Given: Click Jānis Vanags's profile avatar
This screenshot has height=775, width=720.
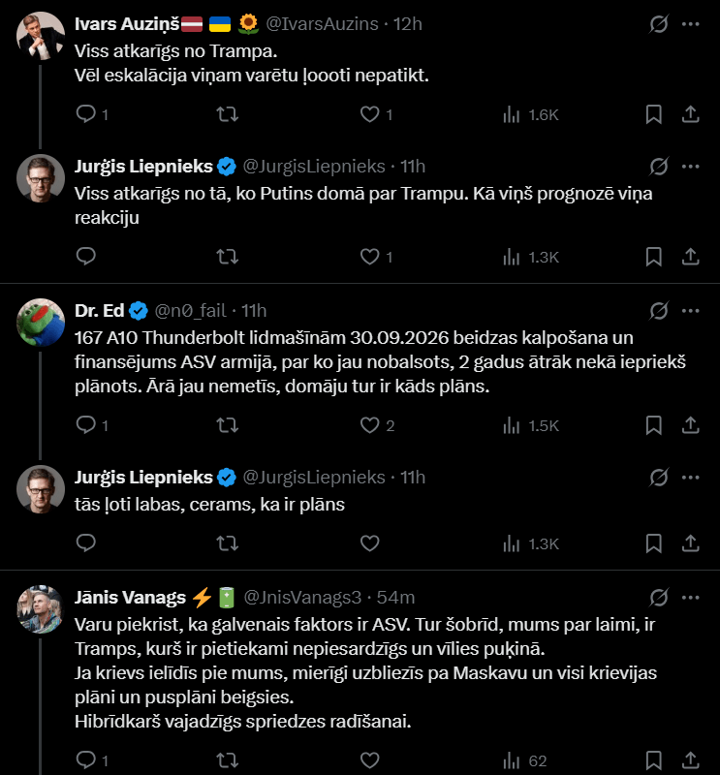Looking at the screenshot, I should 41,608.
